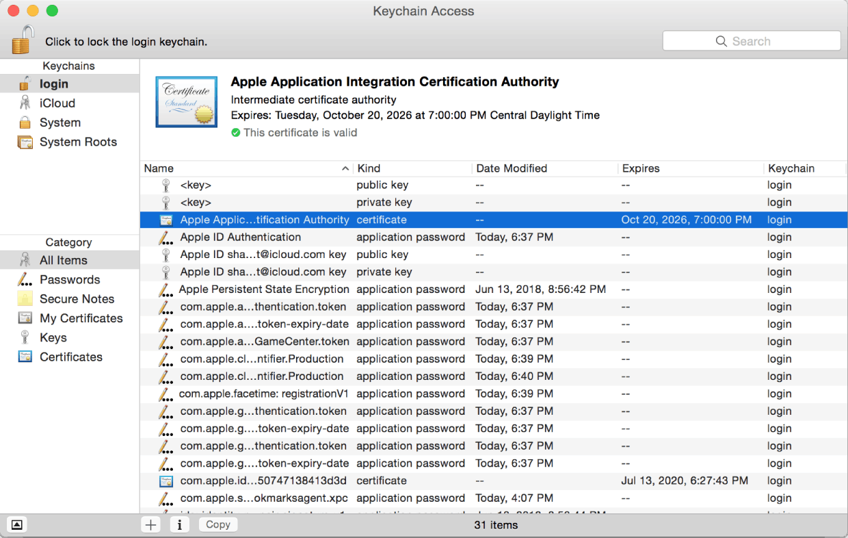Show the My Certificates category
Viewport: 848px width, 538px height.
pyautogui.click(x=70, y=318)
